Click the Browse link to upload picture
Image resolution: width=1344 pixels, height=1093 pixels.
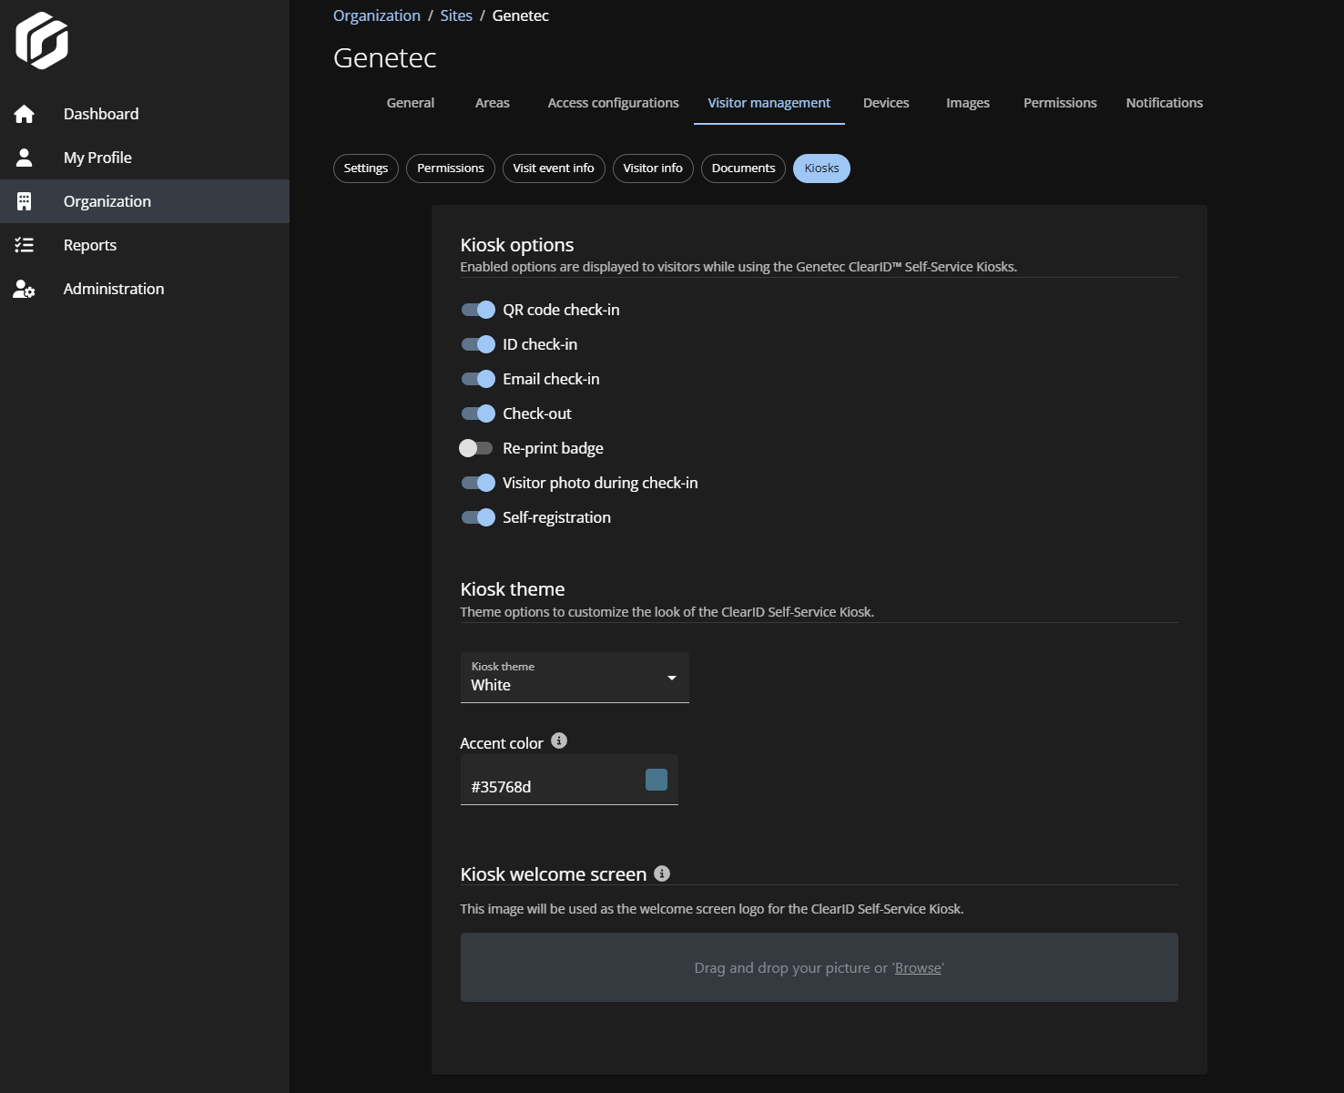click(x=918, y=968)
